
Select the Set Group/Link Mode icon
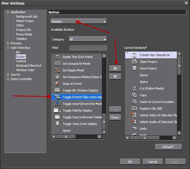(x=57, y=64)
